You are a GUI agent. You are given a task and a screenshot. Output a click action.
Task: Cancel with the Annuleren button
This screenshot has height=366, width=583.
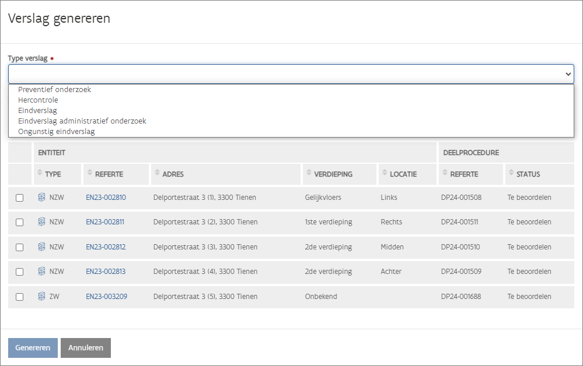86,348
